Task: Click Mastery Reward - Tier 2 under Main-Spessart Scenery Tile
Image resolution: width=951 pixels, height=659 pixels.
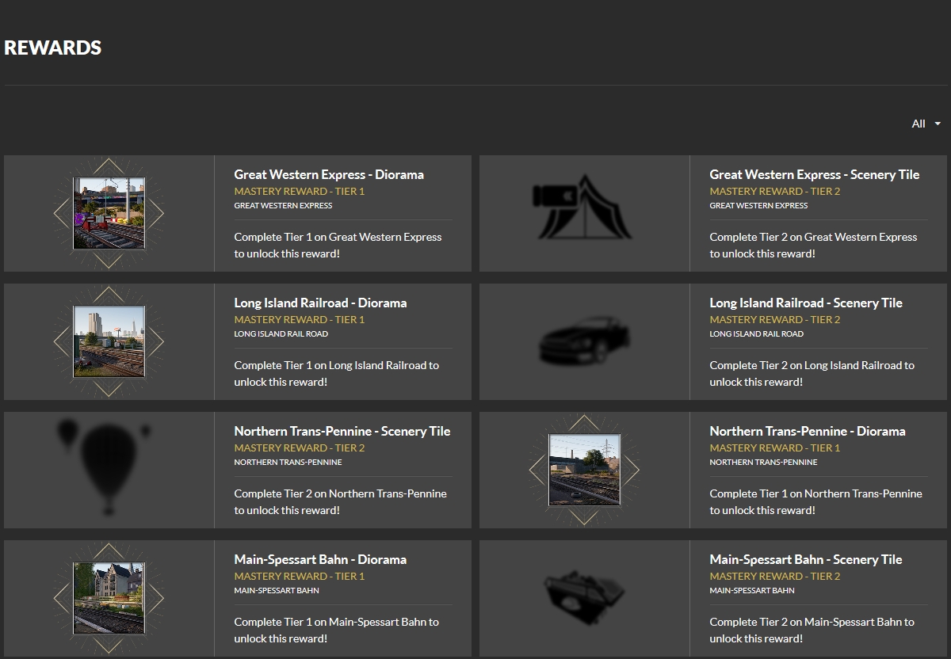Action: click(775, 576)
